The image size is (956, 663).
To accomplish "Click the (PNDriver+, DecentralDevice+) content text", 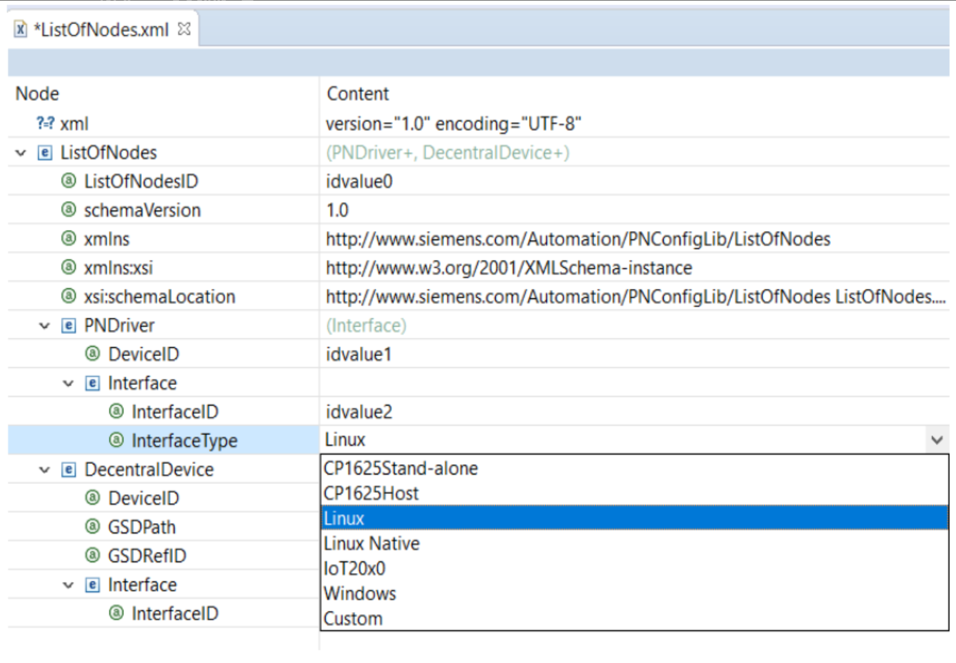I will 448,153.
